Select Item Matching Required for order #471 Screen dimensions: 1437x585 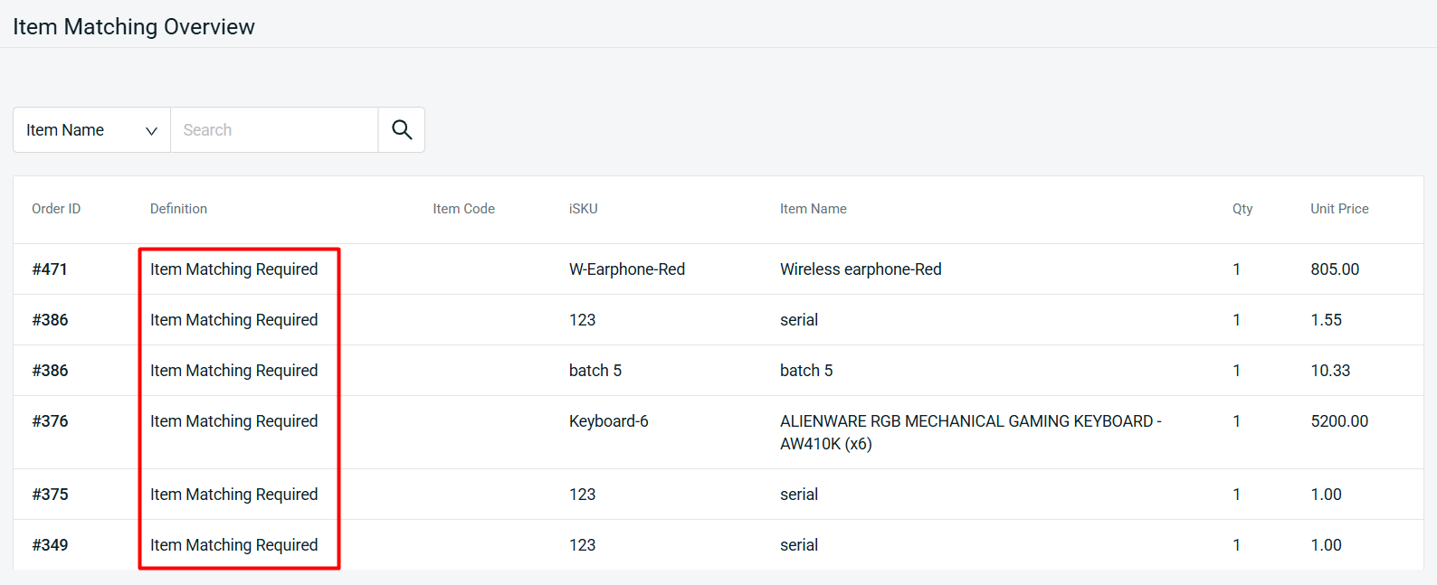[x=233, y=269]
